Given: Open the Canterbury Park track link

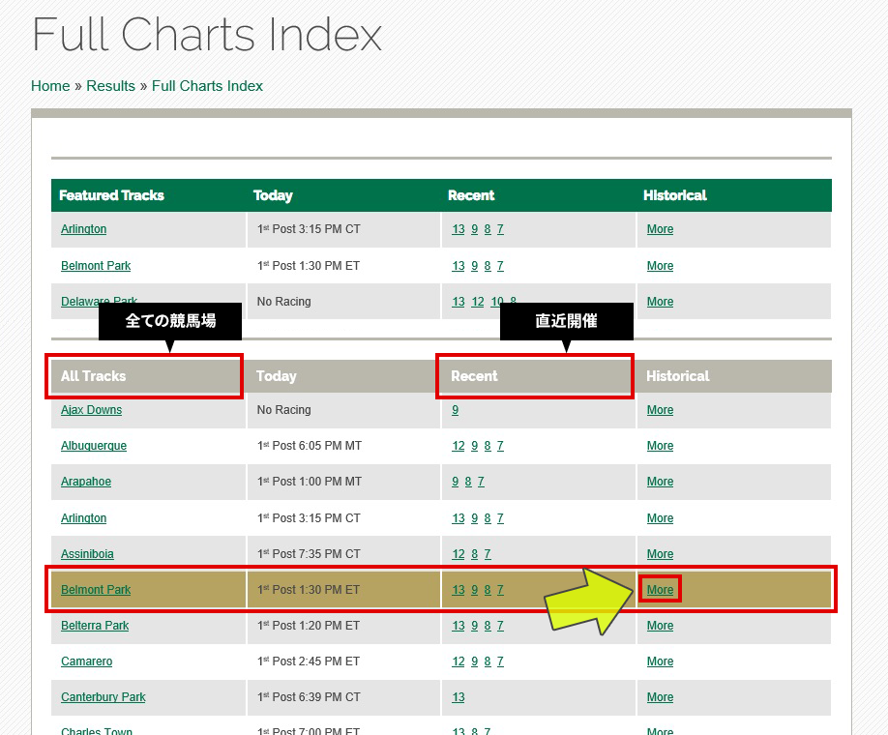Looking at the screenshot, I should (x=104, y=697).
